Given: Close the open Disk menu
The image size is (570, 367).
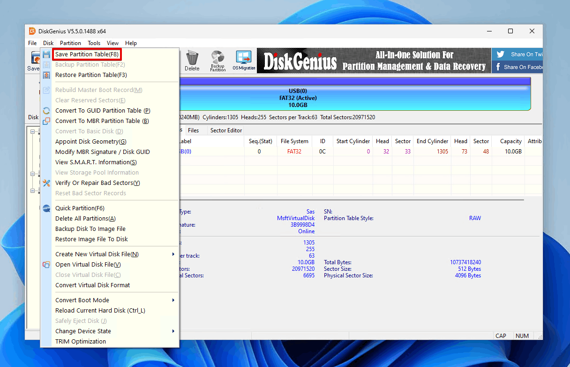Looking at the screenshot, I should pos(48,43).
